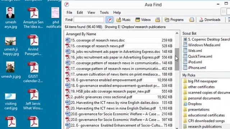The image size is (230, 129).
Task: Open big FM newspaper folder in My Picks
Action: (200, 81)
